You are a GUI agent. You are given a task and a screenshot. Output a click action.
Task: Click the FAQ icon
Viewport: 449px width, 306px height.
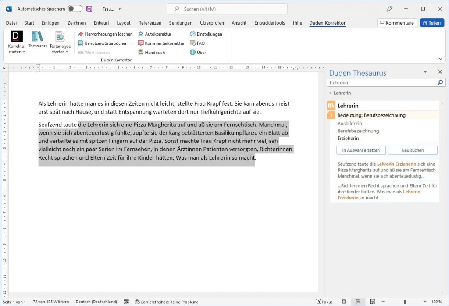click(193, 43)
